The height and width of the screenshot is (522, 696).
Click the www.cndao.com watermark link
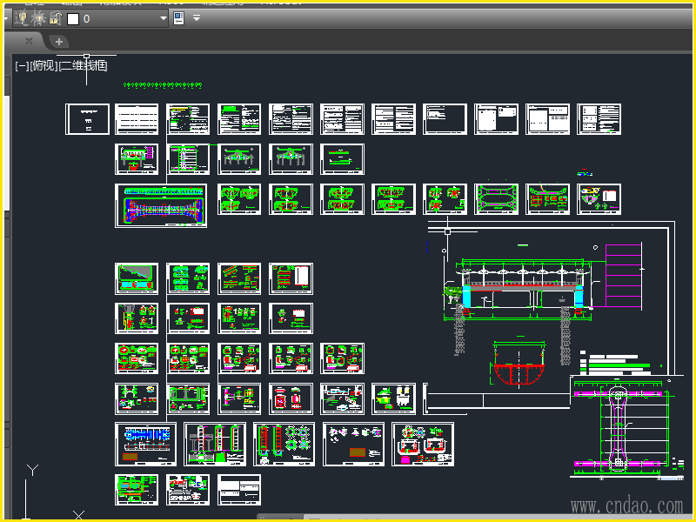coord(626,505)
